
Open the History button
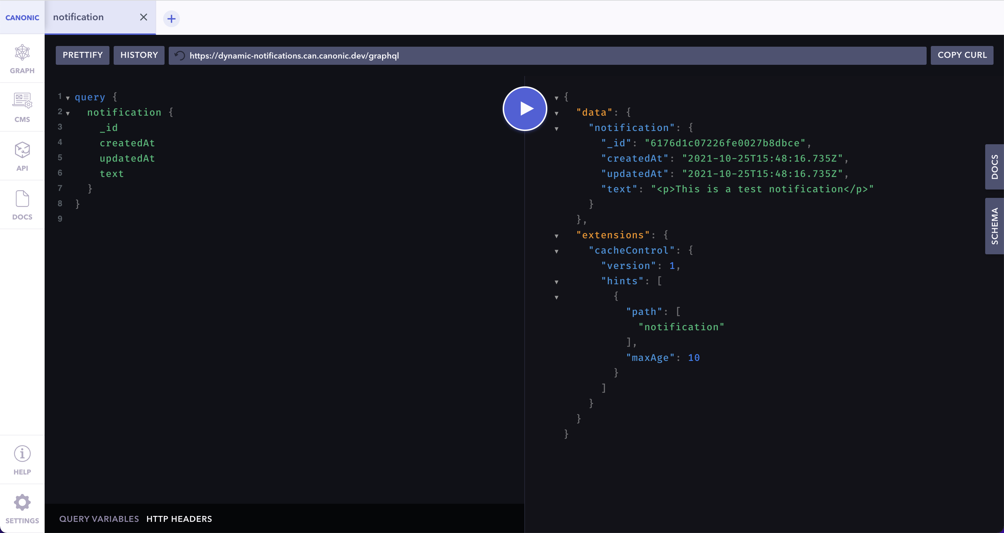[x=139, y=55]
